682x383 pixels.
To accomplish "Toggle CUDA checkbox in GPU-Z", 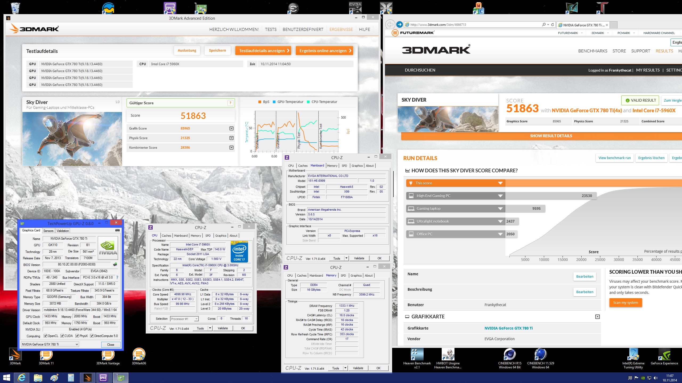I will 62,336.
